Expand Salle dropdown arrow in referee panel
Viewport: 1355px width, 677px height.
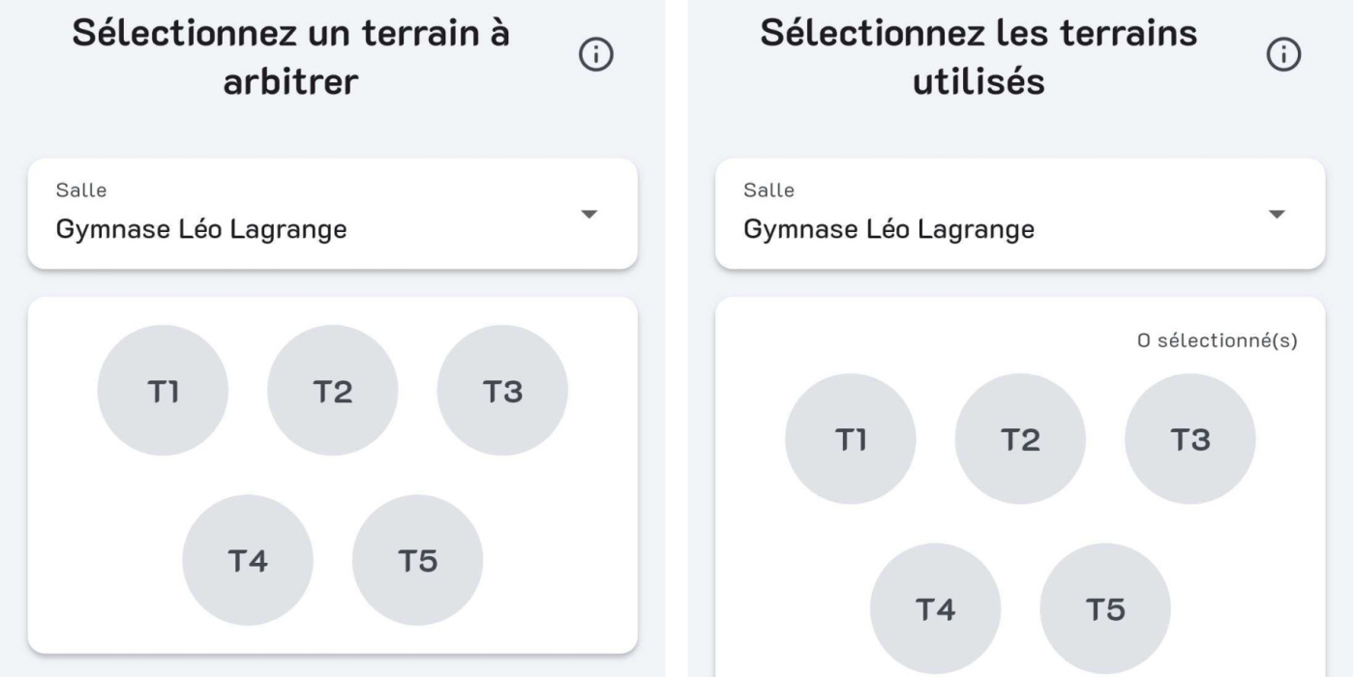(x=588, y=214)
